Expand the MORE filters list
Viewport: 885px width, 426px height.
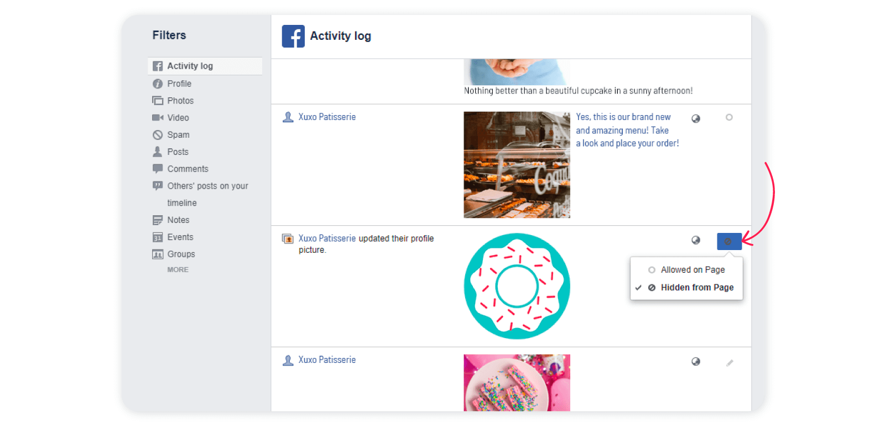(178, 270)
